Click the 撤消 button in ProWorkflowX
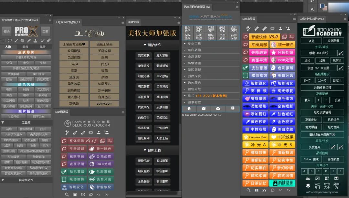 coord(7,31)
